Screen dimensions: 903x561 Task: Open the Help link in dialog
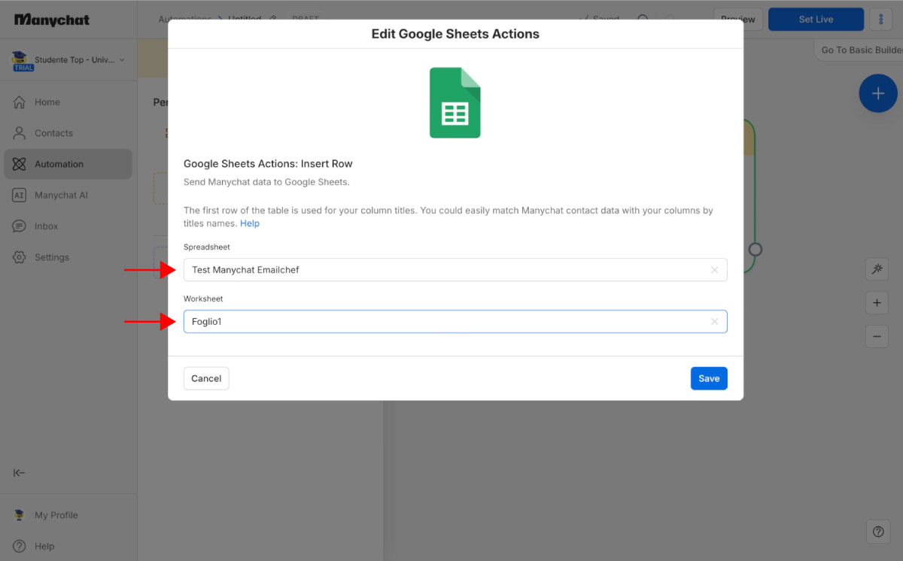coord(250,223)
